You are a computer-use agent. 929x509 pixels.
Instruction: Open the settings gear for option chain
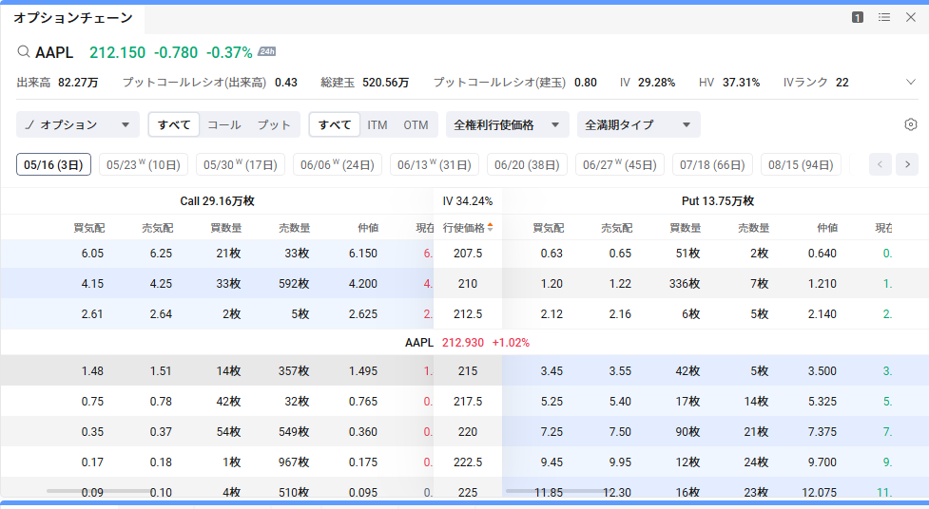tap(910, 124)
